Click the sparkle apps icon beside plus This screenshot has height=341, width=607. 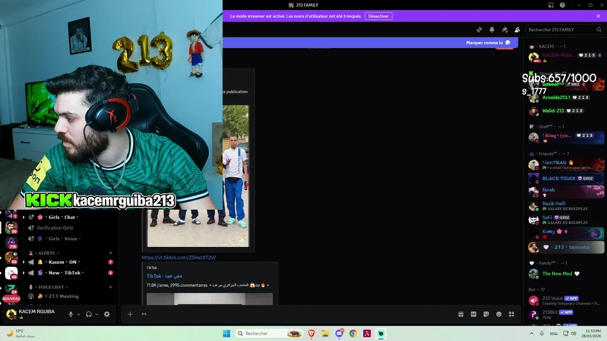pos(144,314)
